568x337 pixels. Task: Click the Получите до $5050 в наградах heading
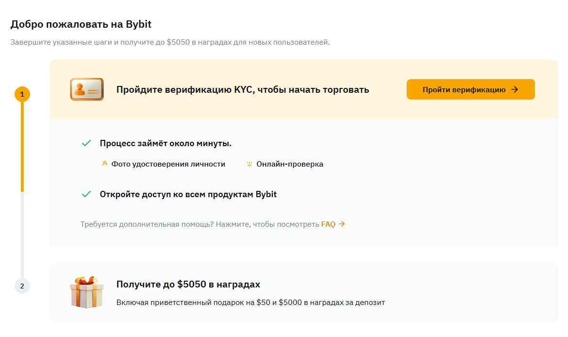click(x=188, y=284)
